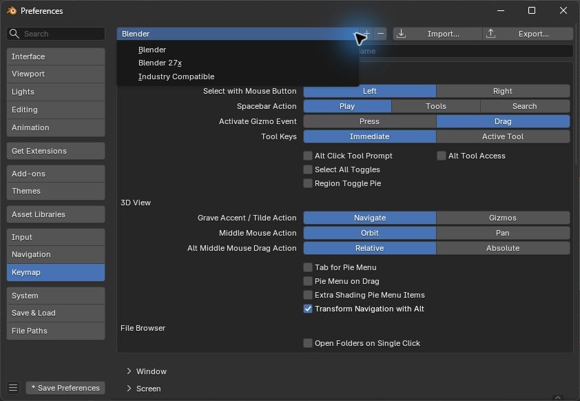The image size is (580, 401).
Task: Enable Tab for Pie Menu checkbox
Action: tap(308, 267)
